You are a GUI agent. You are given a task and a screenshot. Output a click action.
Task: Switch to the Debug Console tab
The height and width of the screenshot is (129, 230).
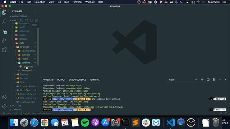78,80
